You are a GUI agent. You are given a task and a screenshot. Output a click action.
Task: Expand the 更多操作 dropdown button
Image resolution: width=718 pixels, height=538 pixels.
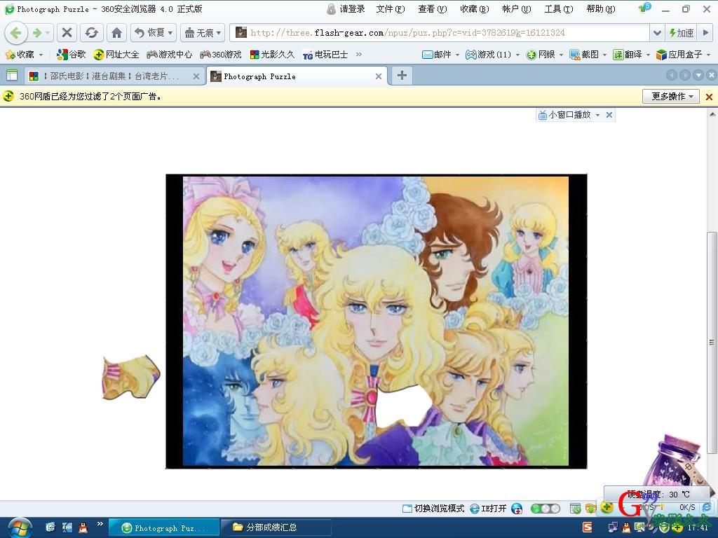[x=671, y=97]
